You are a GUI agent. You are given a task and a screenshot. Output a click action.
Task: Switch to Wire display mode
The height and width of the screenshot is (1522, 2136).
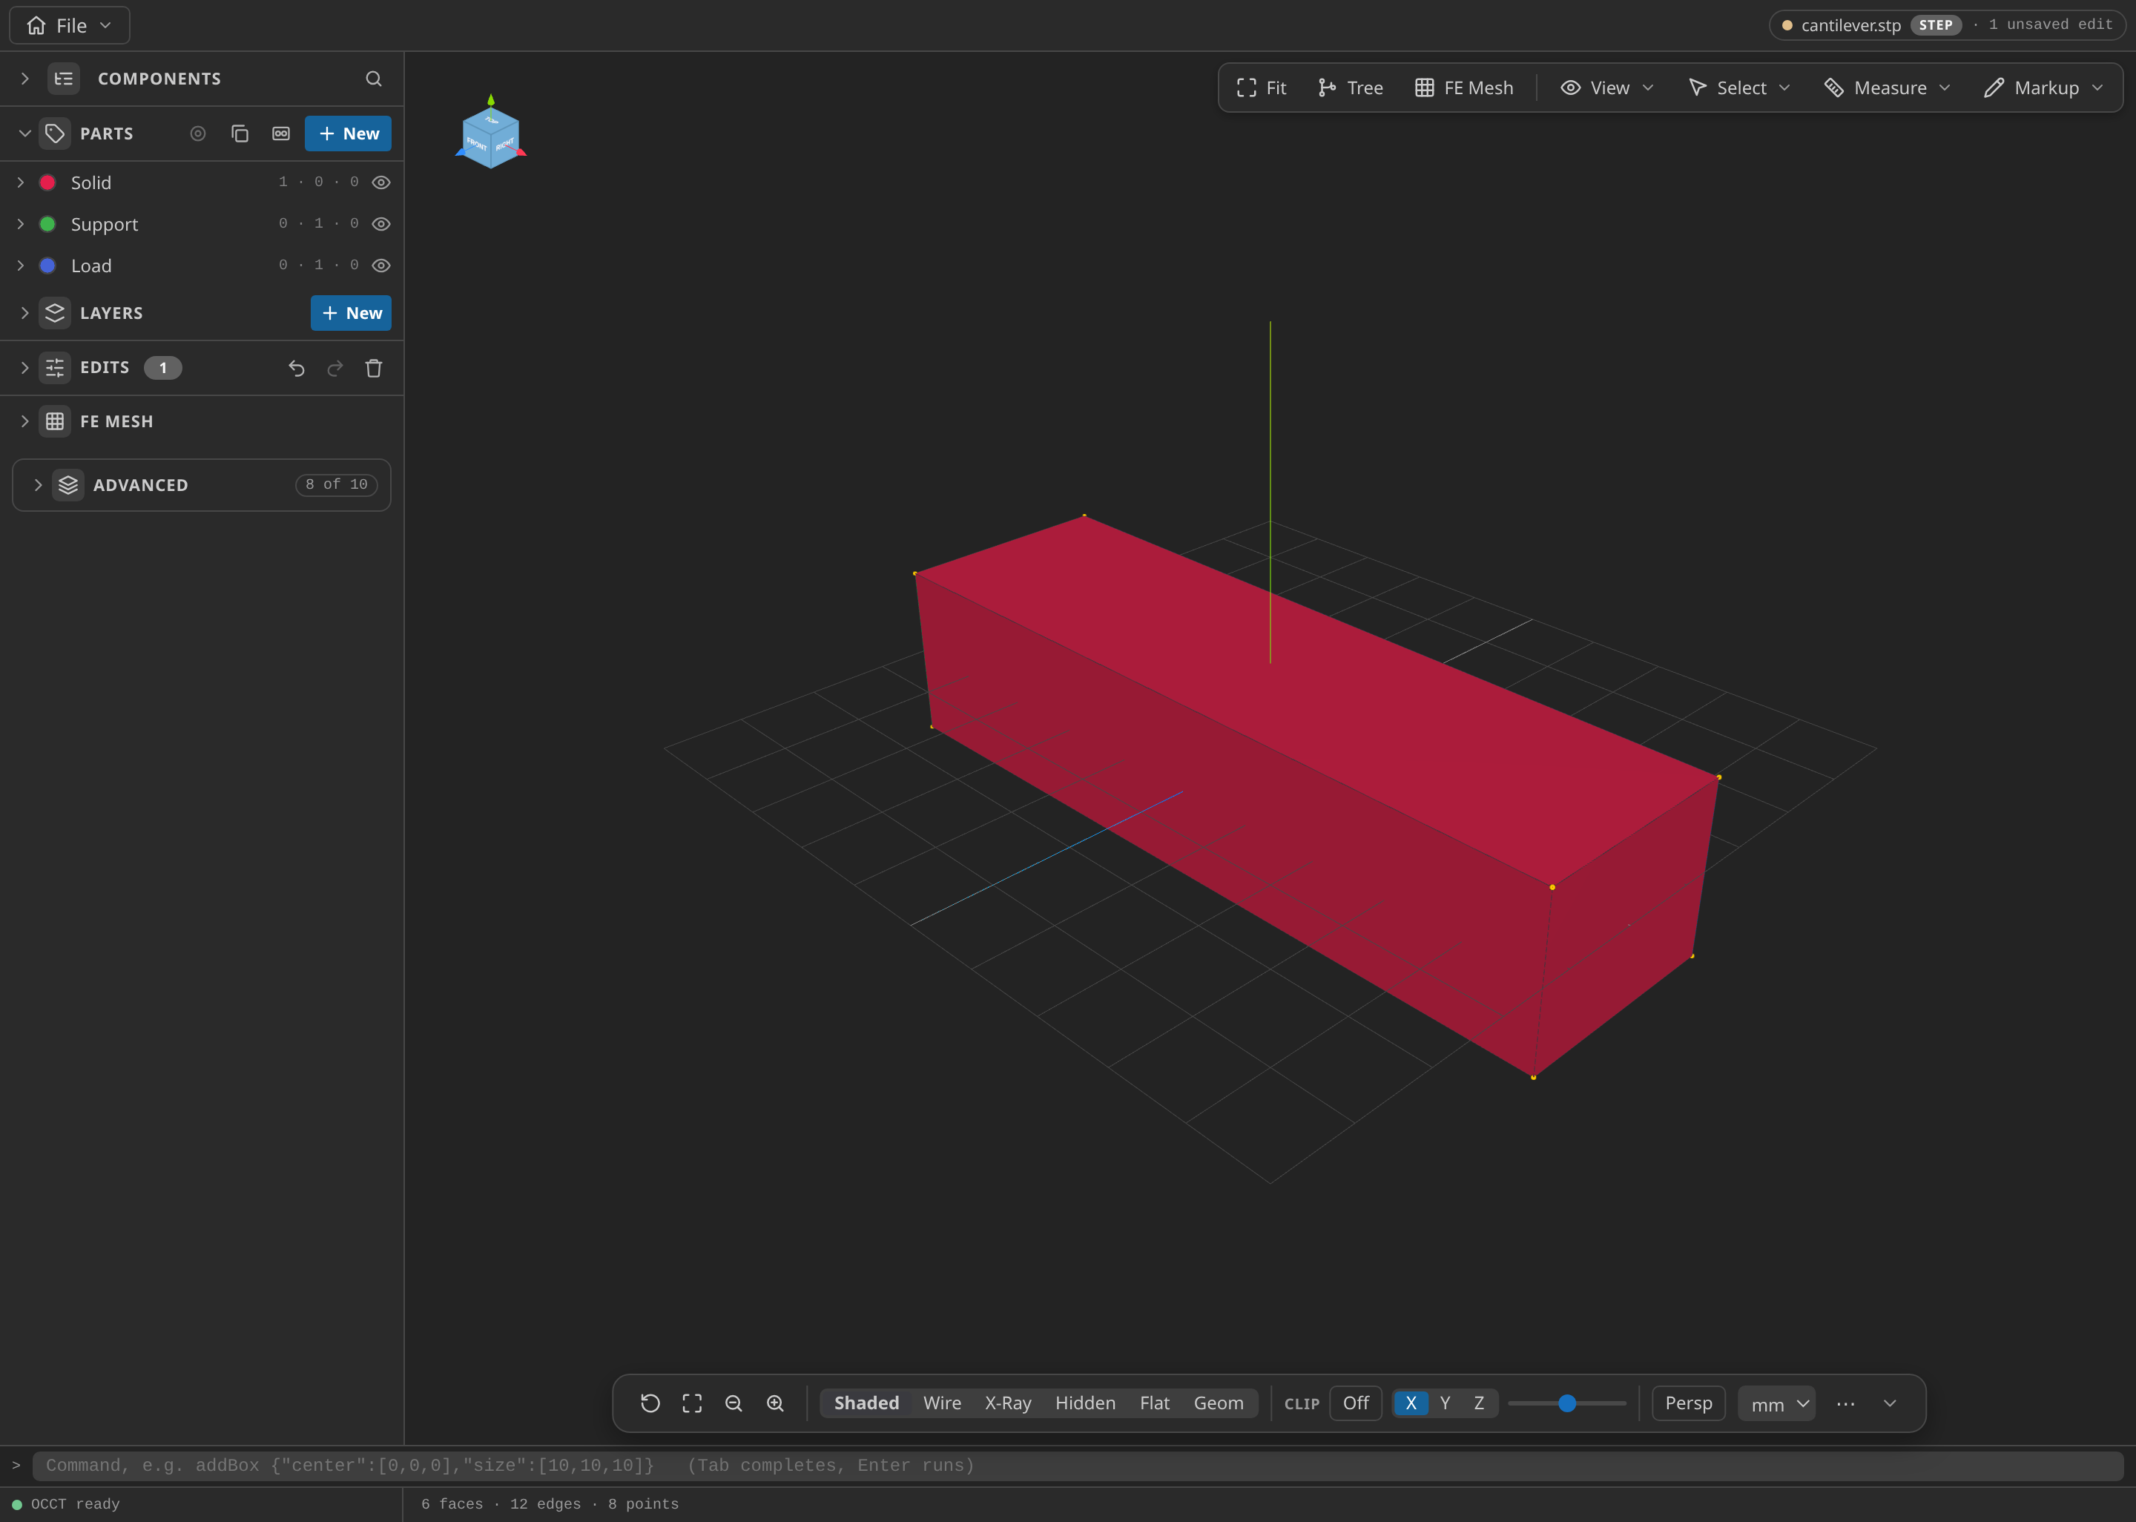pos(941,1403)
